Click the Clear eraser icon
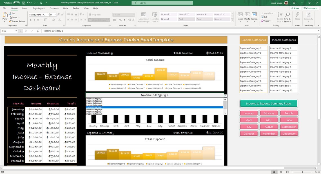Screen dimensions: 321x174 click(263, 21)
